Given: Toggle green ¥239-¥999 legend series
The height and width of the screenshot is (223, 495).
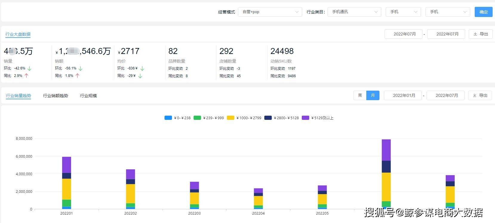Looking at the screenshot, I should coord(209,118).
